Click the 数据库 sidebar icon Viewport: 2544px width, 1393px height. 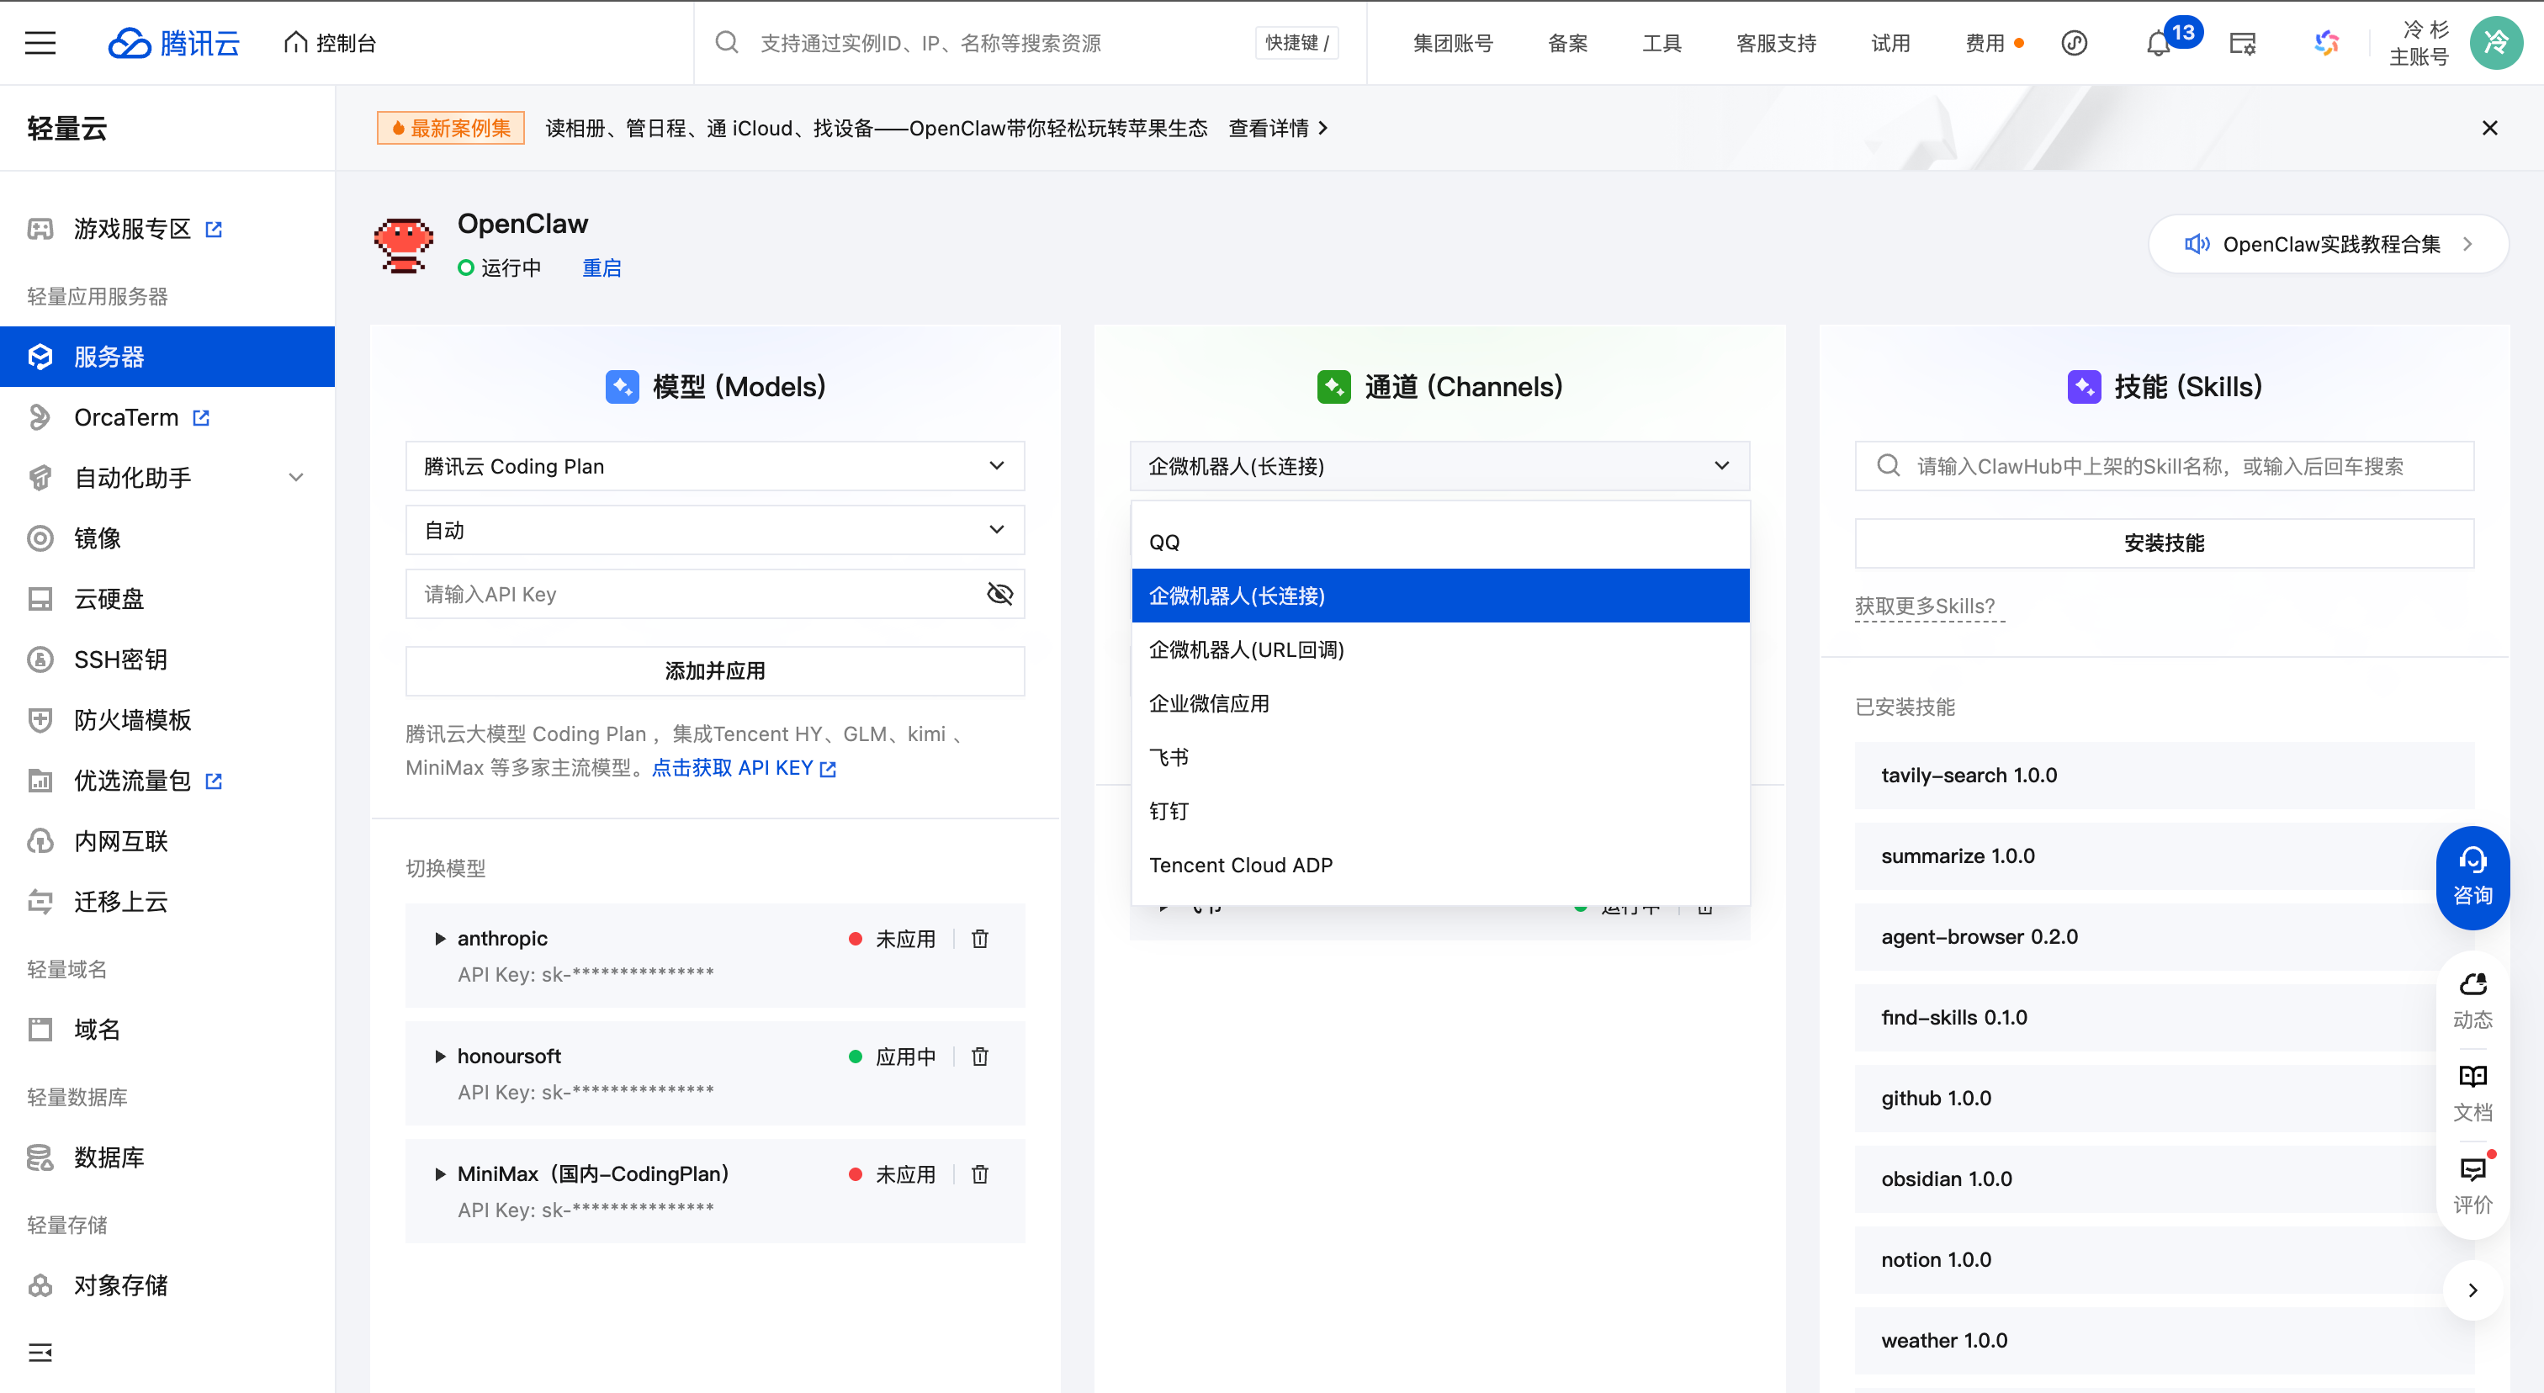click(40, 1157)
